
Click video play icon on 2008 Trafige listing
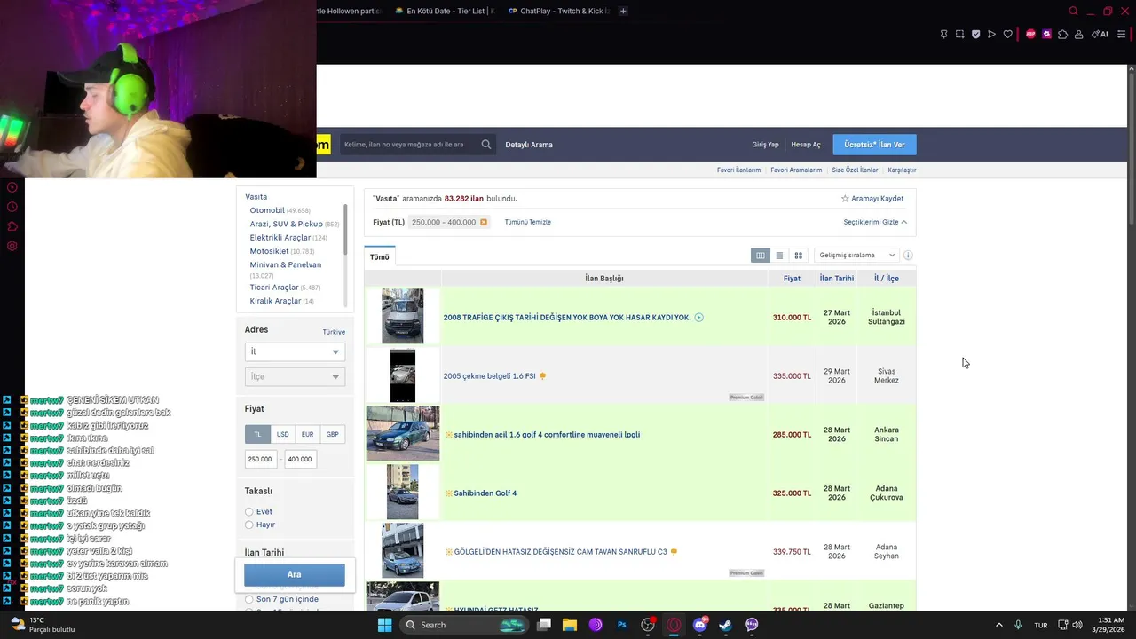pos(699,317)
